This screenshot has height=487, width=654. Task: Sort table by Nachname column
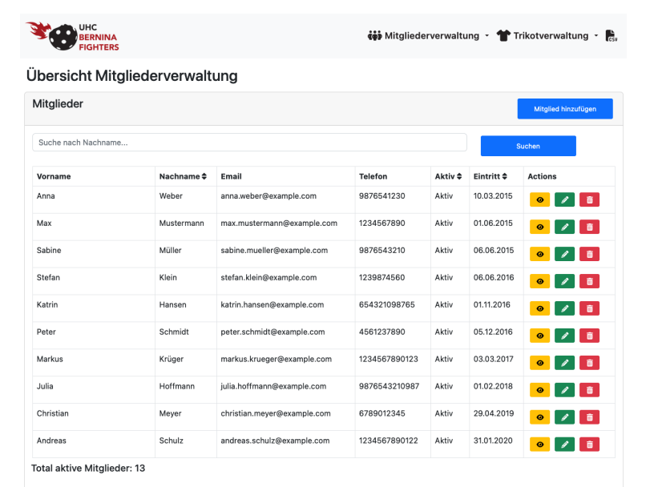183,176
